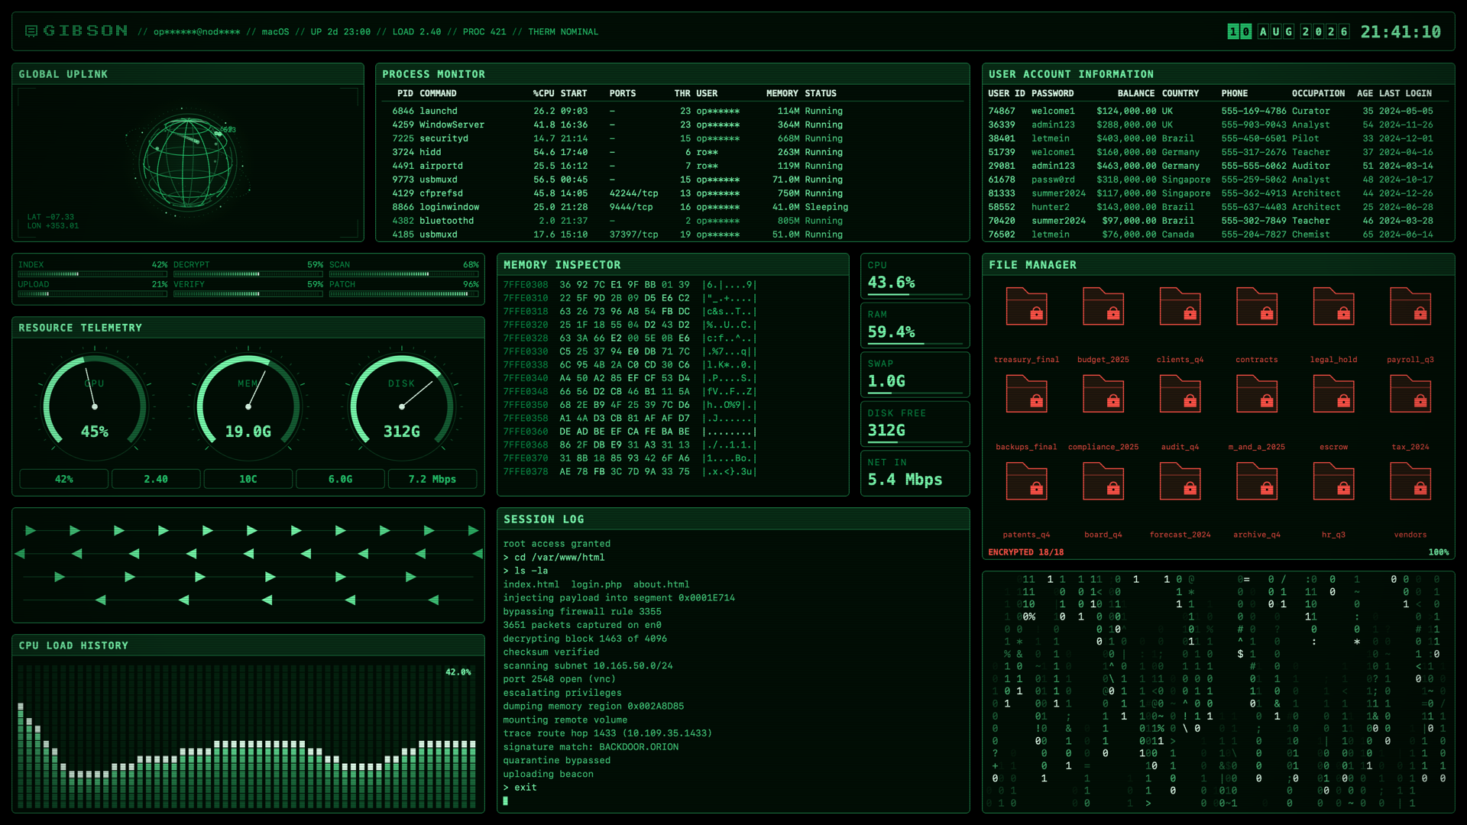This screenshot has width=1467, height=825.
Task: Open the treasury_final locked folder
Action: [x=1026, y=307]
